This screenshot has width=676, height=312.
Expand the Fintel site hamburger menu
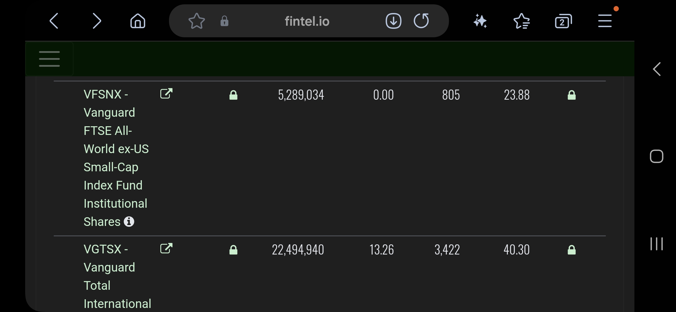(49, 59)
